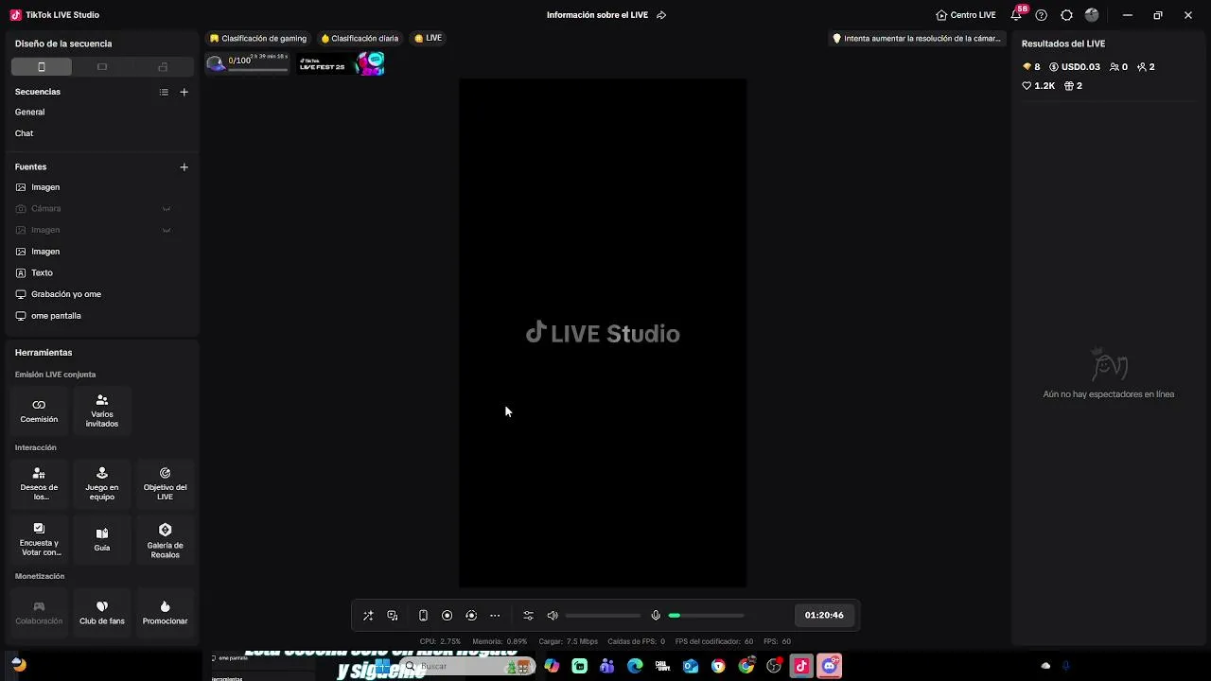Image resolution: width=1211 pixels, height=681 pixels.
Task: Click the LIVE ranking chip
Action: [x=429, y=38]
